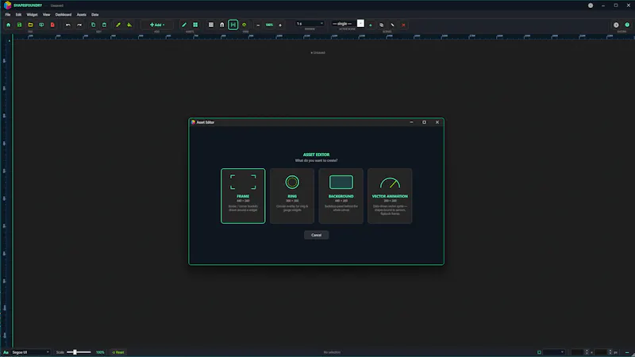Click the green minus icon at status bar end
This screenshot has height=357, width=635.
pyautogui.click(x=627, y=352)
